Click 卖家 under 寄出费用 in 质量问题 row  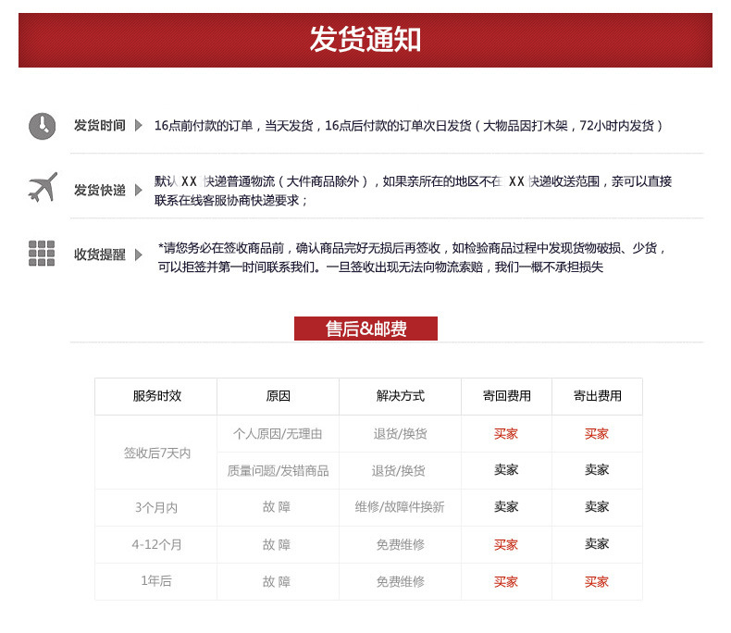point(597,469)
